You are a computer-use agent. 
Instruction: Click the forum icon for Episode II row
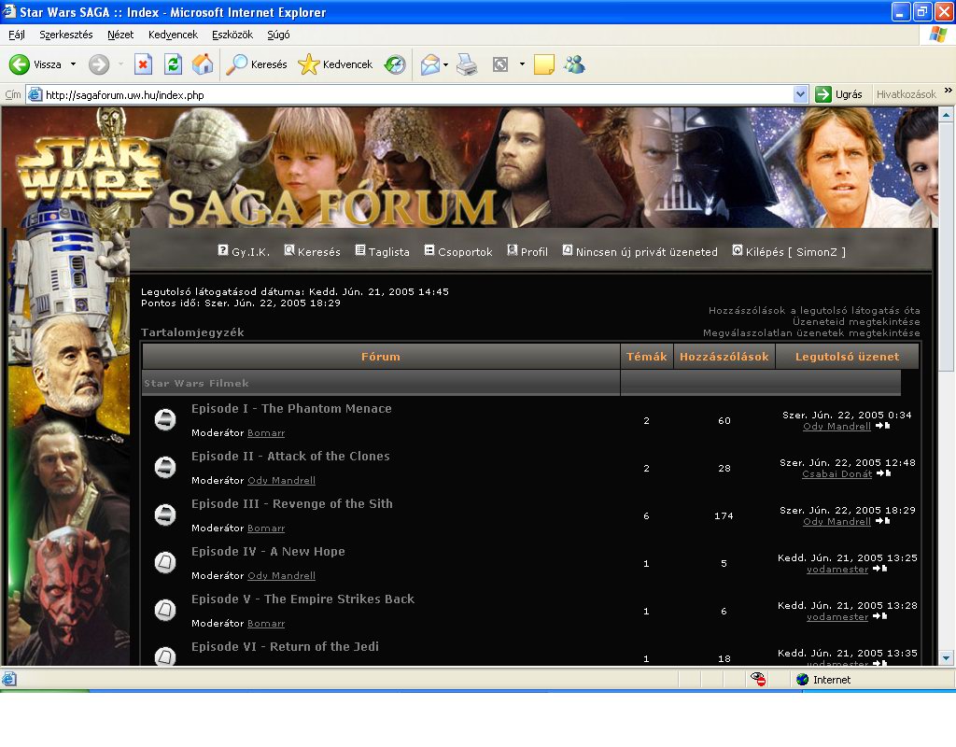pos(164,467)
